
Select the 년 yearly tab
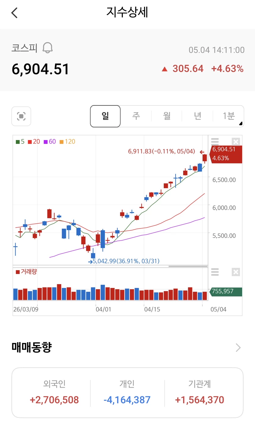click(x=198, y=116)
